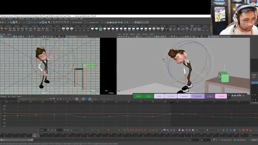Close the floating picker panel
This screenshot has width=258, height=145.
(243, 95)
